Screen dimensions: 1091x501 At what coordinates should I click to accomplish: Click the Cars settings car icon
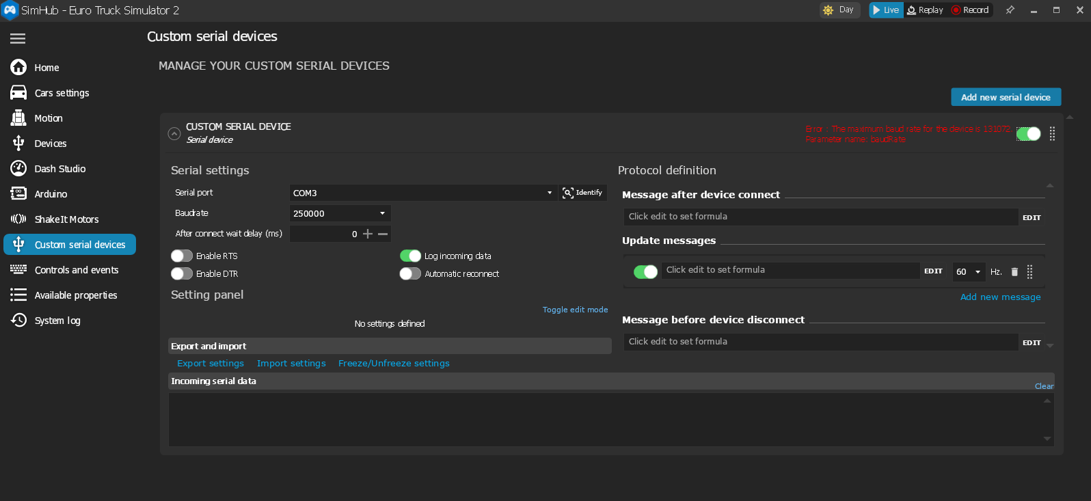pos(18,92)
